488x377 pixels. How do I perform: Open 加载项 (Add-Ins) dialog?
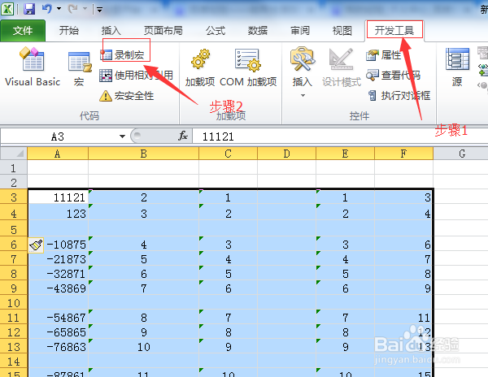click(200, 67)
